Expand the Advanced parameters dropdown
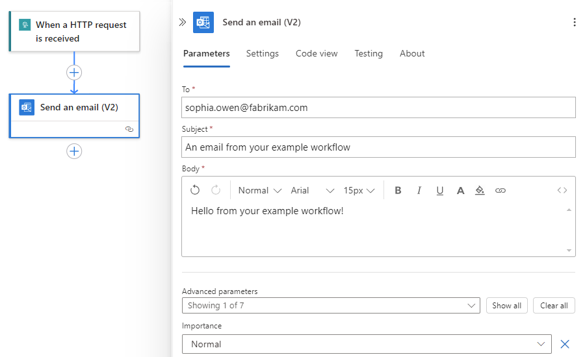This screenshot has height=357, width=585. pos(331,305)
